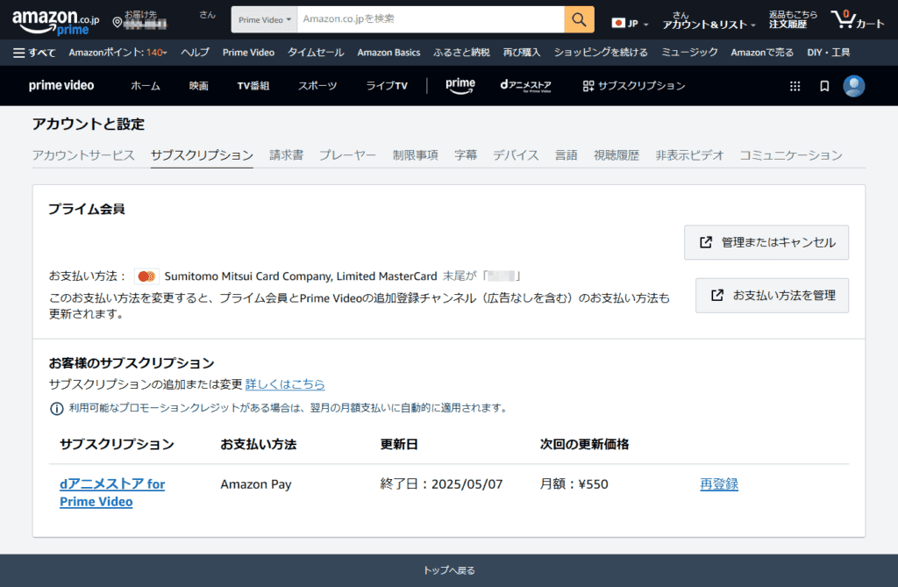Click the お支払い方法を管理 button

tap(772, 296)
